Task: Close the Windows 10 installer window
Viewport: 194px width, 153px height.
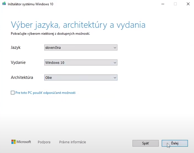Action: pyautogui.click(x=188, y=4)
